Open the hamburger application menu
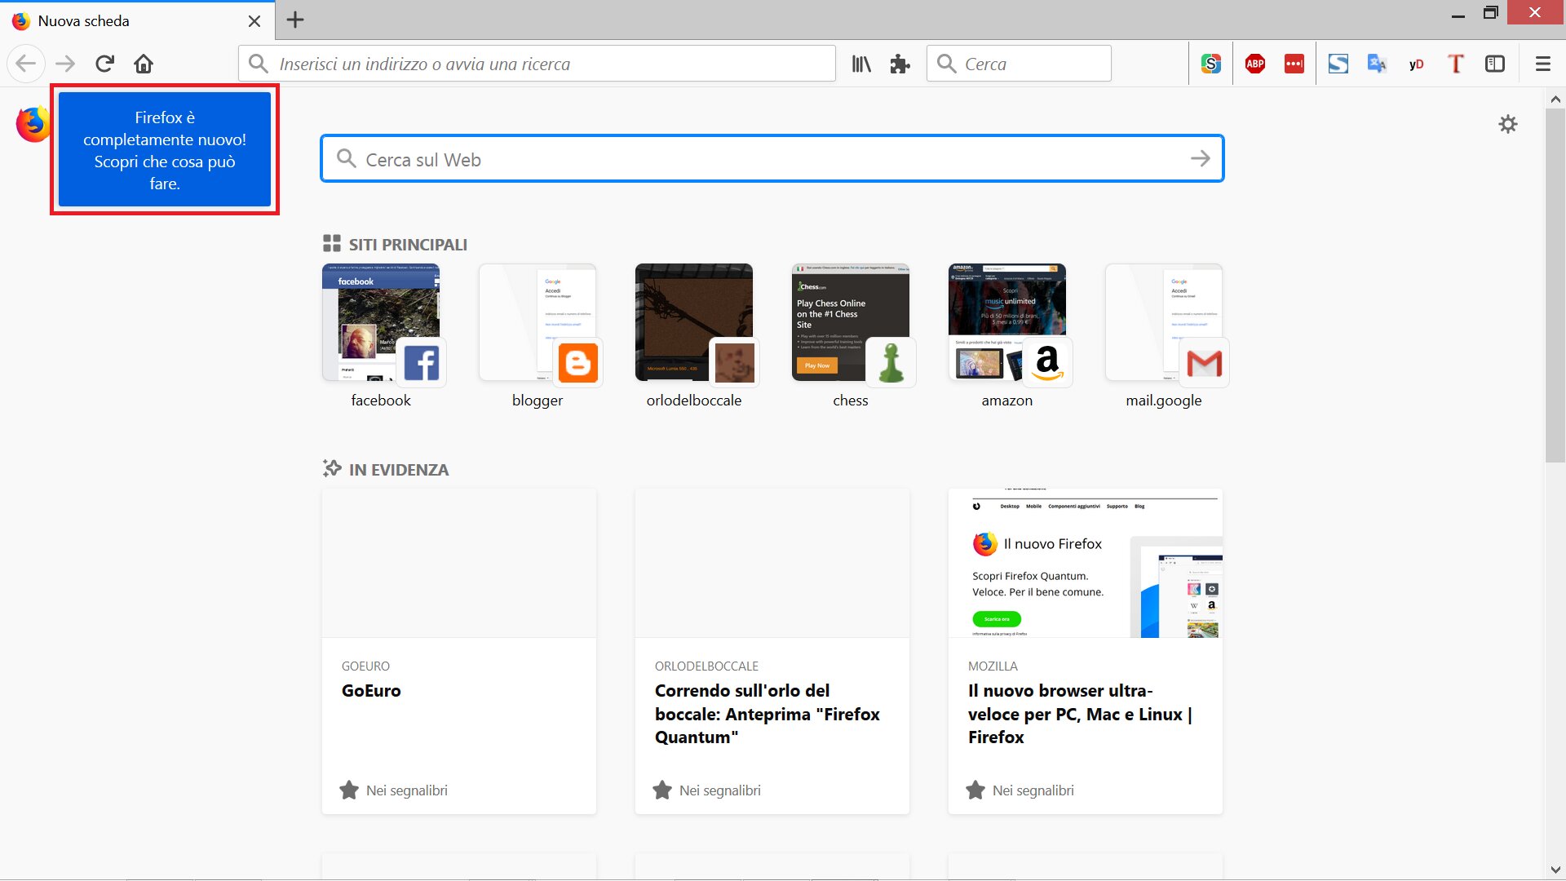 click(x=1542, y=64)
